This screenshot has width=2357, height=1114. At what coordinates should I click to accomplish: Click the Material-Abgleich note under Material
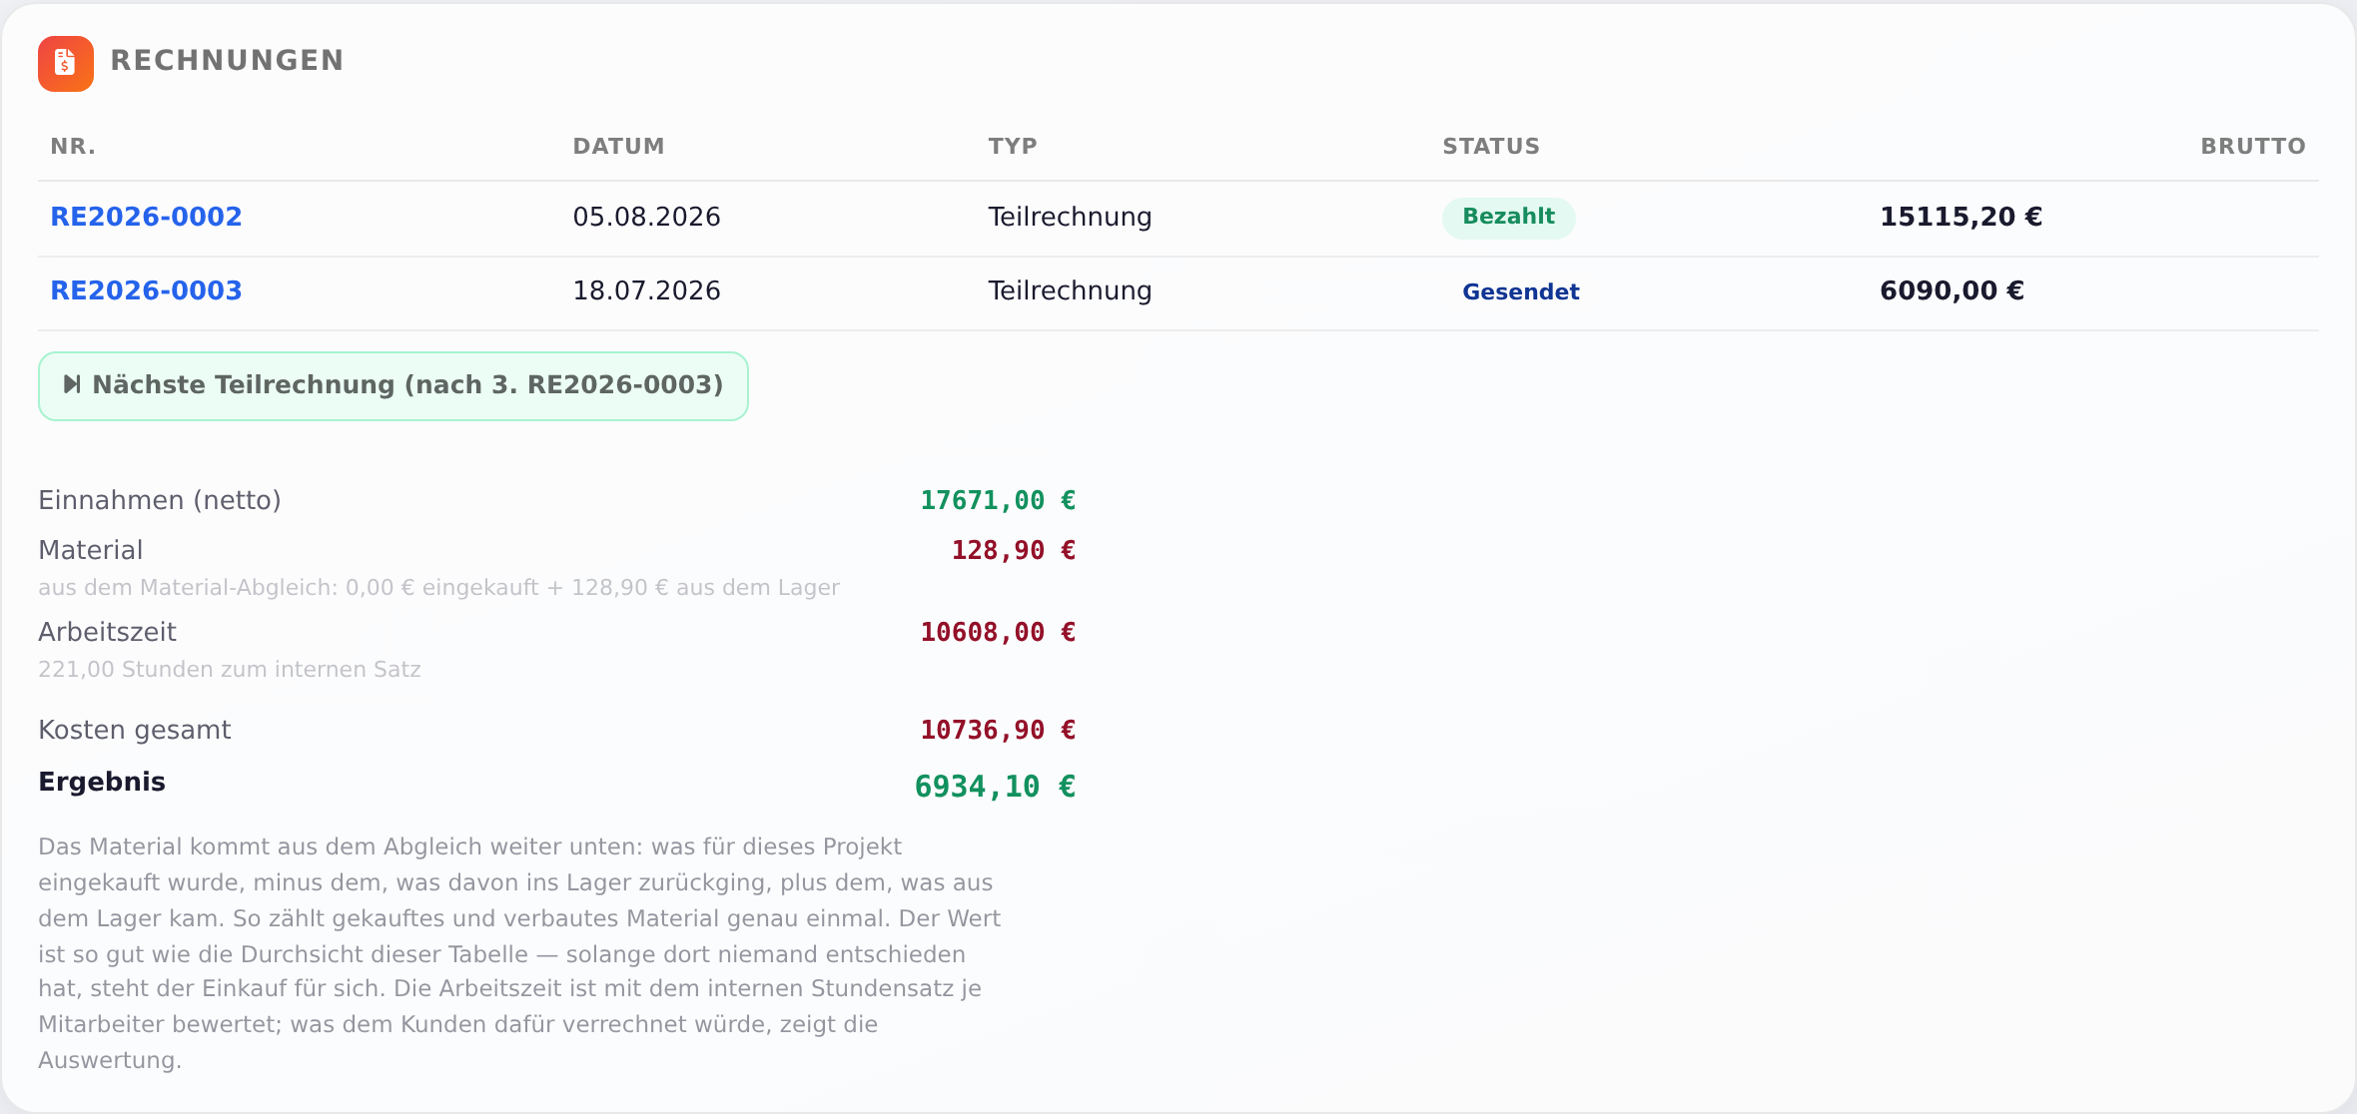tap(438, 588)
